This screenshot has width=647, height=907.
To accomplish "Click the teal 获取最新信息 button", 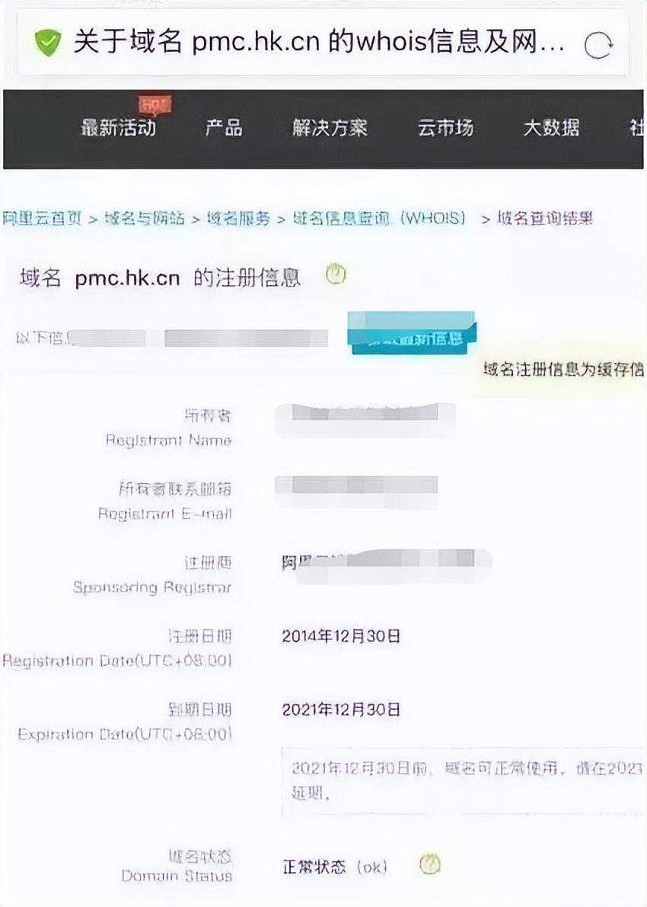I will [413, 333].
